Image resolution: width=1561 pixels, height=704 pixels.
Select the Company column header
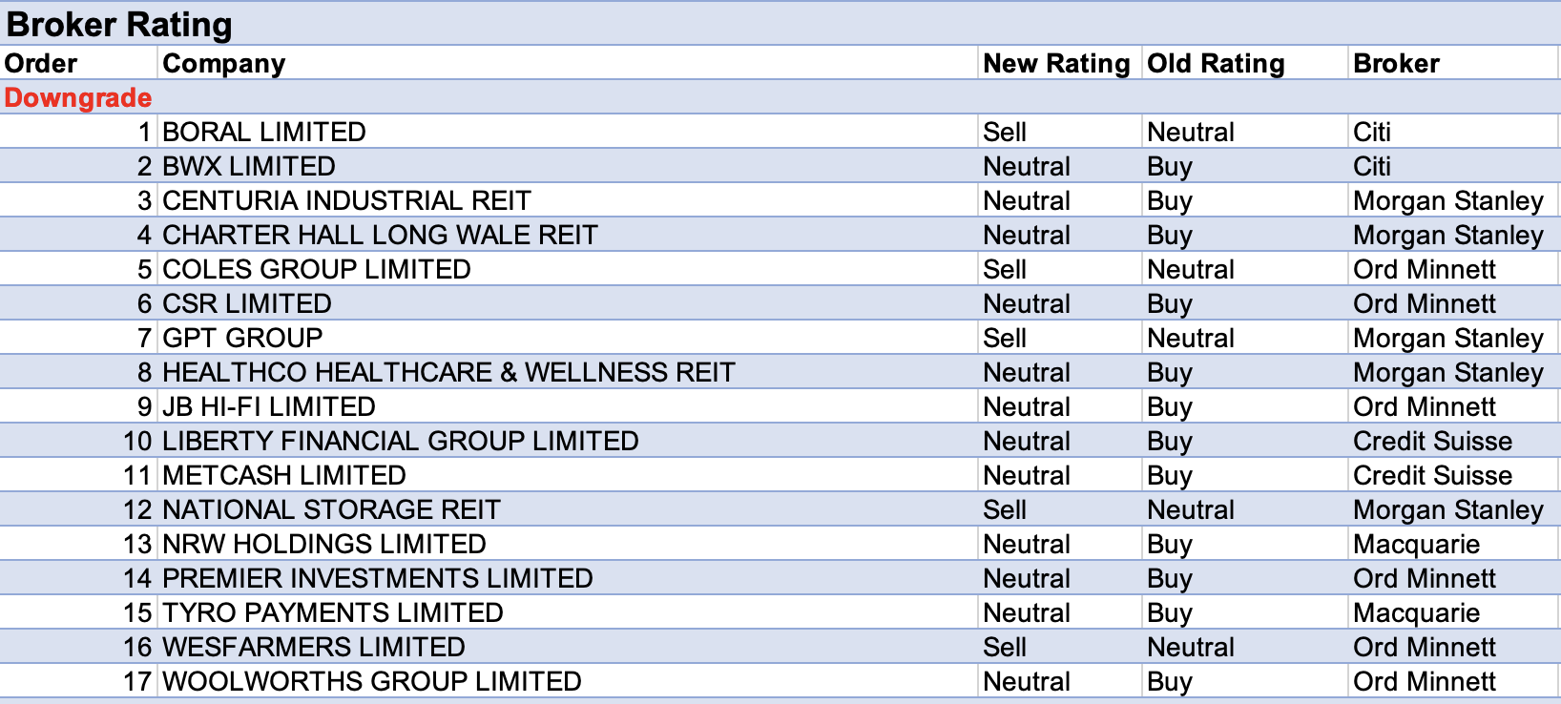pyautogui.click(x=224, y=64)
